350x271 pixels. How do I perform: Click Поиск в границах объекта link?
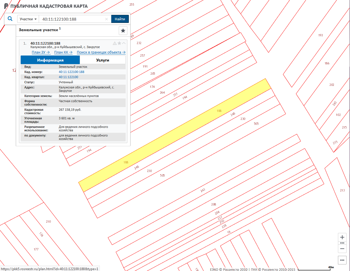coord(101,52)
